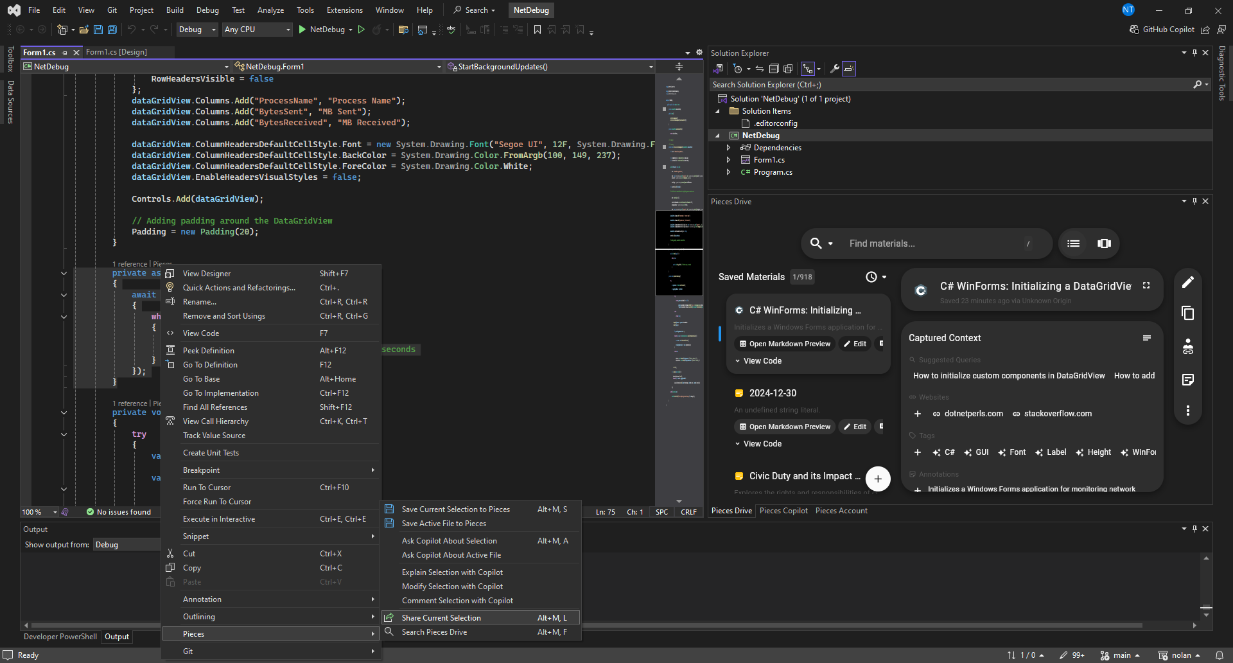The height and width of the screenshot is (663, 1233).
Task: Open the three-dot more menu in Pieces sidebar
Action: tap(1188, 411)
